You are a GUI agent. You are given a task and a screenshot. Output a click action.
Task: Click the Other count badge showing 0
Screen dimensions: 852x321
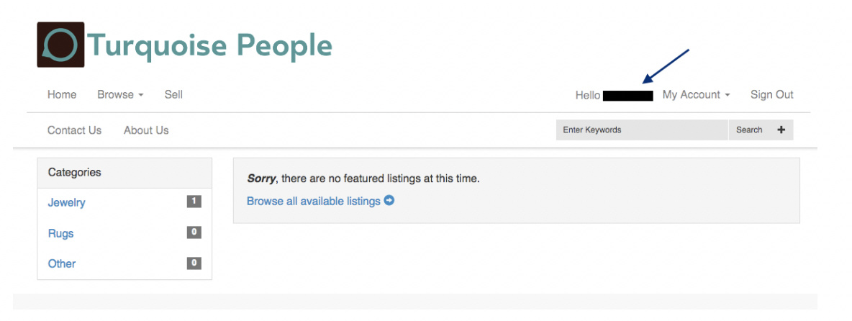(x=194, y=263)
